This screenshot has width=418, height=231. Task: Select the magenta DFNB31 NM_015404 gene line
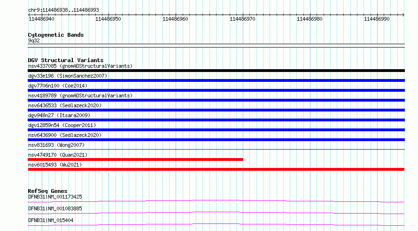[216, 224]
